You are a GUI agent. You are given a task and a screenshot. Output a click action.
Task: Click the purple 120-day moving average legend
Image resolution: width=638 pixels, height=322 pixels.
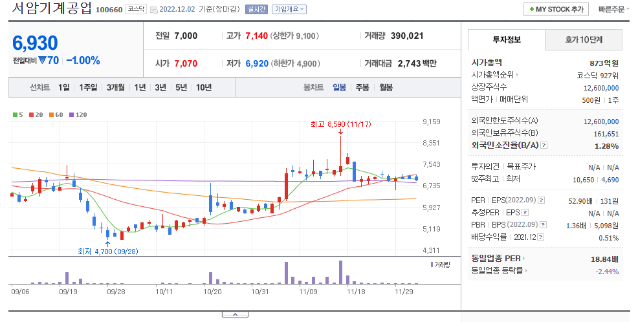[78, 115]
